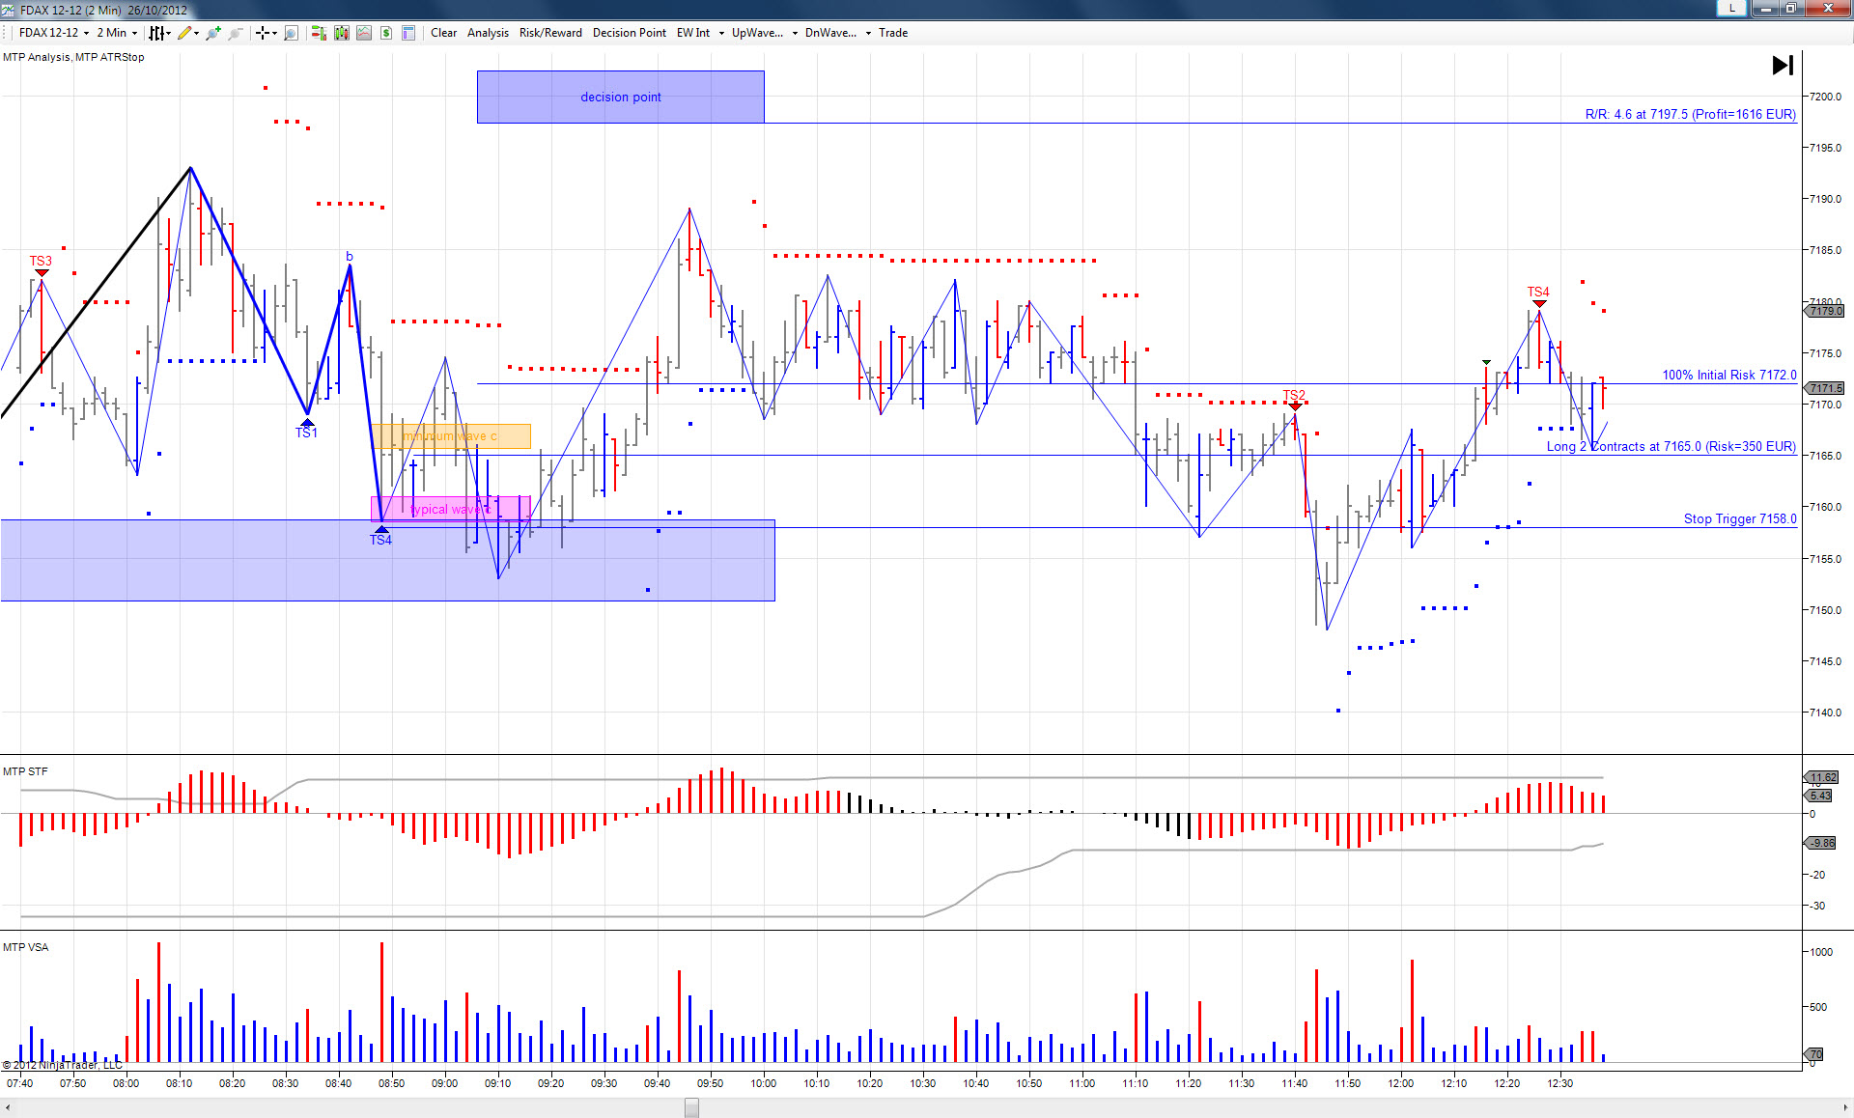Click the MTP Analysis, MTP ATRStop label

click(x=73, y=57)
